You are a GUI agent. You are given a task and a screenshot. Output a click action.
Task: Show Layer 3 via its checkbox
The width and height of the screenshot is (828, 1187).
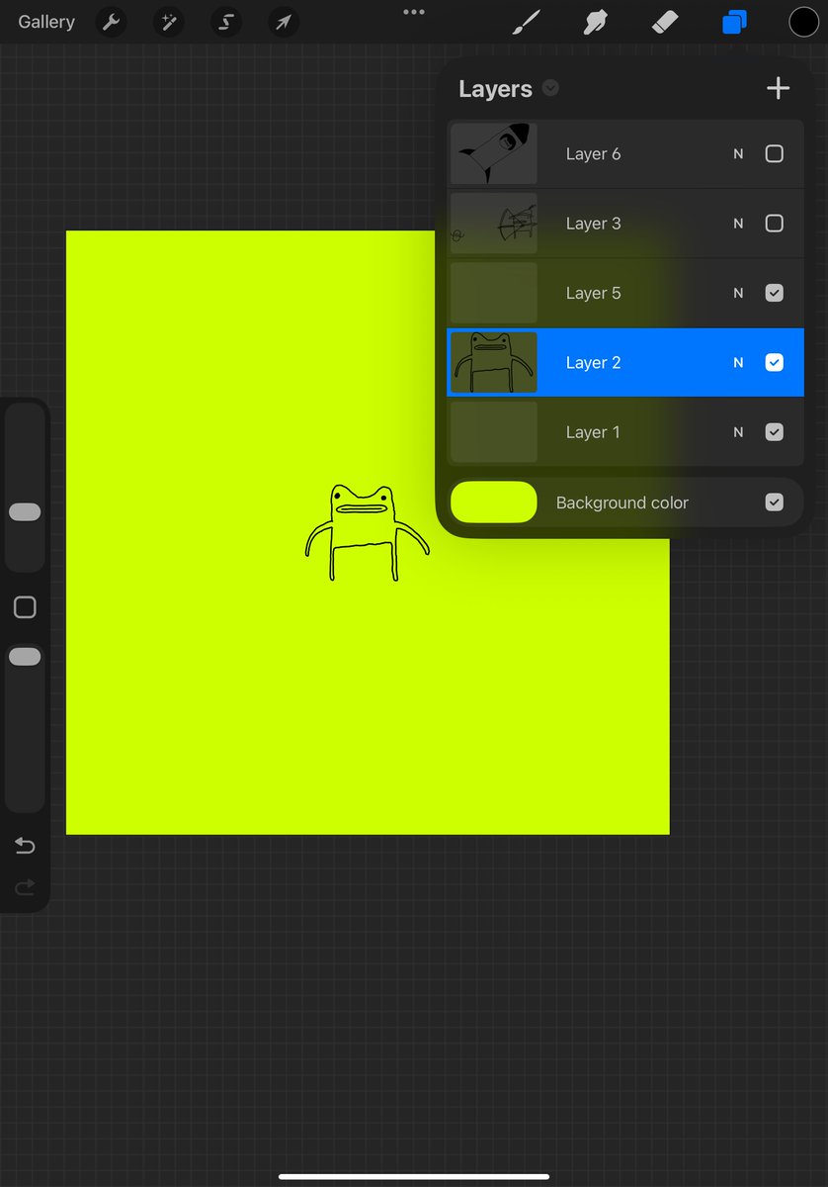point(775,224)
